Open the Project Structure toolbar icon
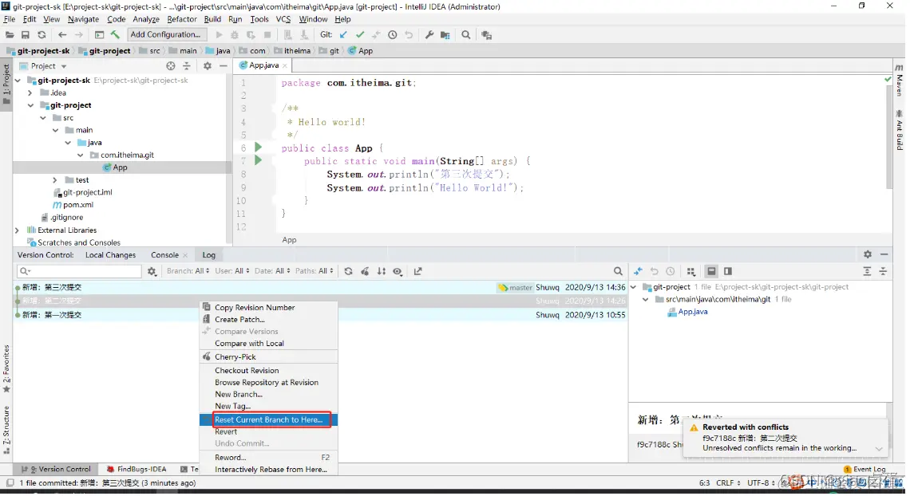Screen dimensions: 910x496 pos(445,35)
